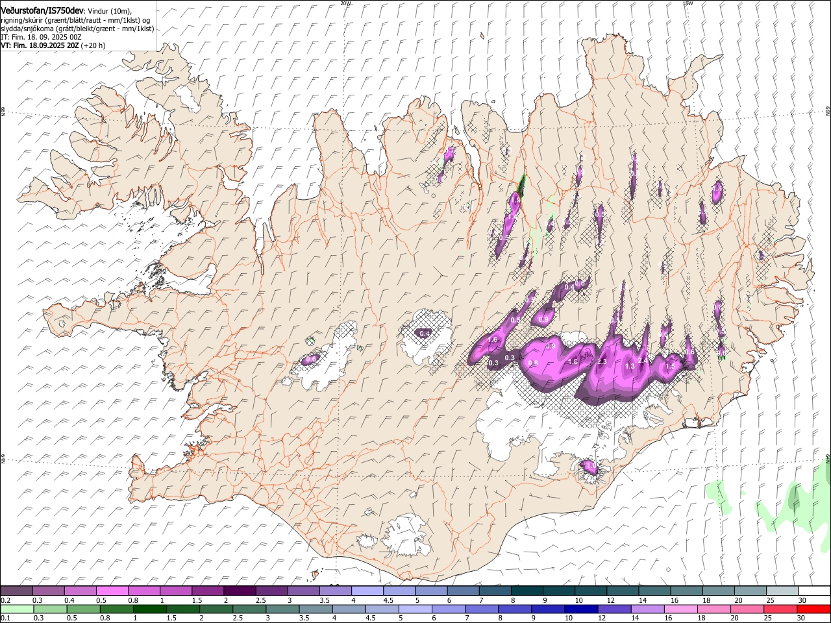Pick the light periwinkle 4 mm snow-scale swatch
This screenshot has height=623, width=831.
tap(367, 591)
